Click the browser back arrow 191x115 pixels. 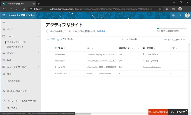pyautogui.click(x=4, y=9)
